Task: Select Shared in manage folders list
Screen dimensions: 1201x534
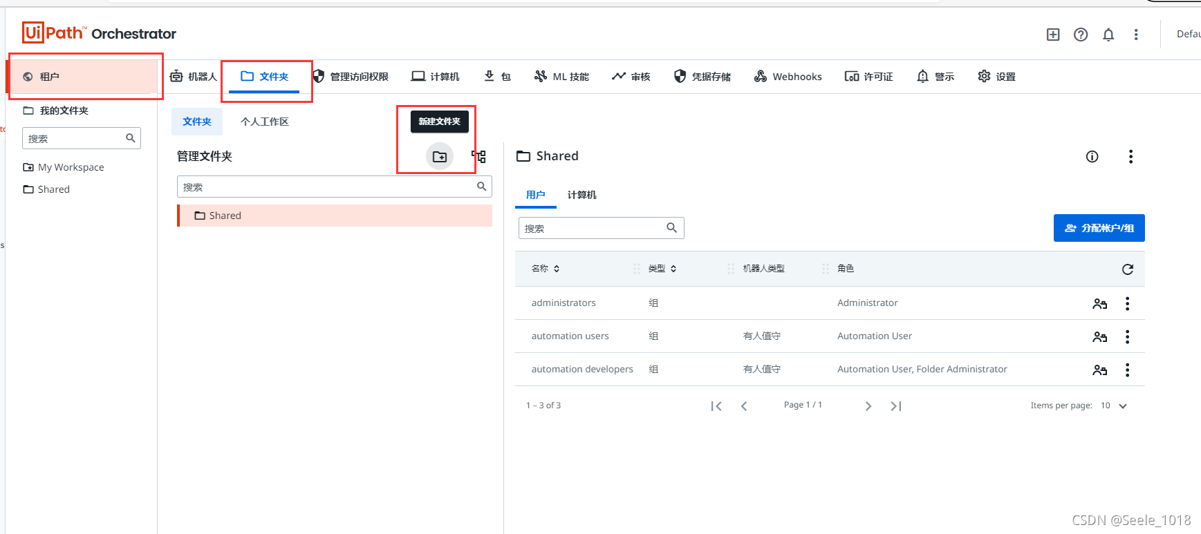Action: [x=335, y=216]
